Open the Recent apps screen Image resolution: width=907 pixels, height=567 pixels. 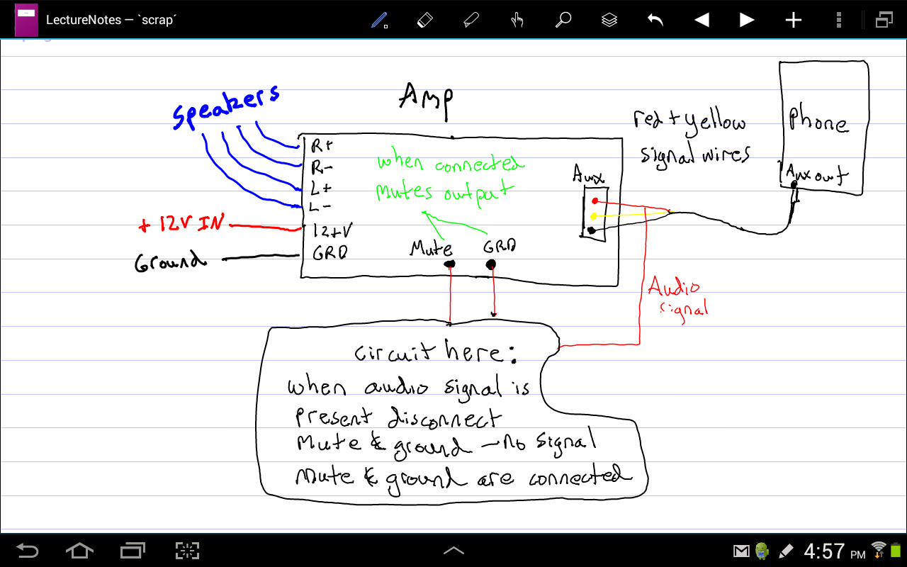click(132, 551)
